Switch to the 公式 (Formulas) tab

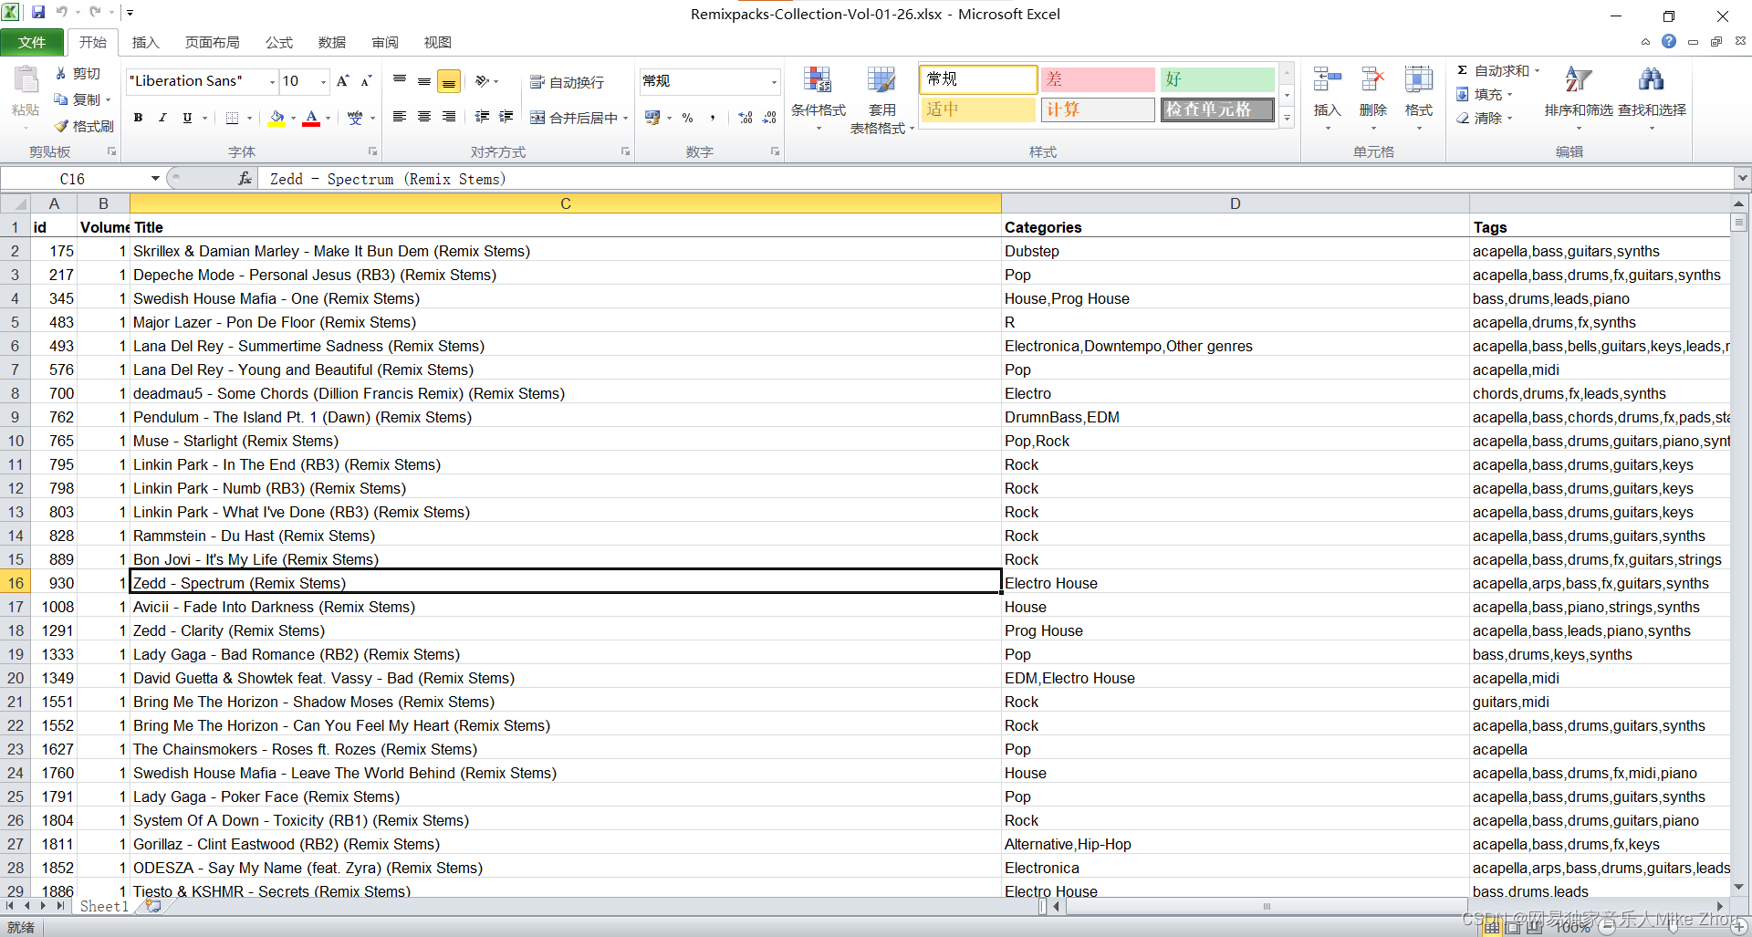pos(279,42)
